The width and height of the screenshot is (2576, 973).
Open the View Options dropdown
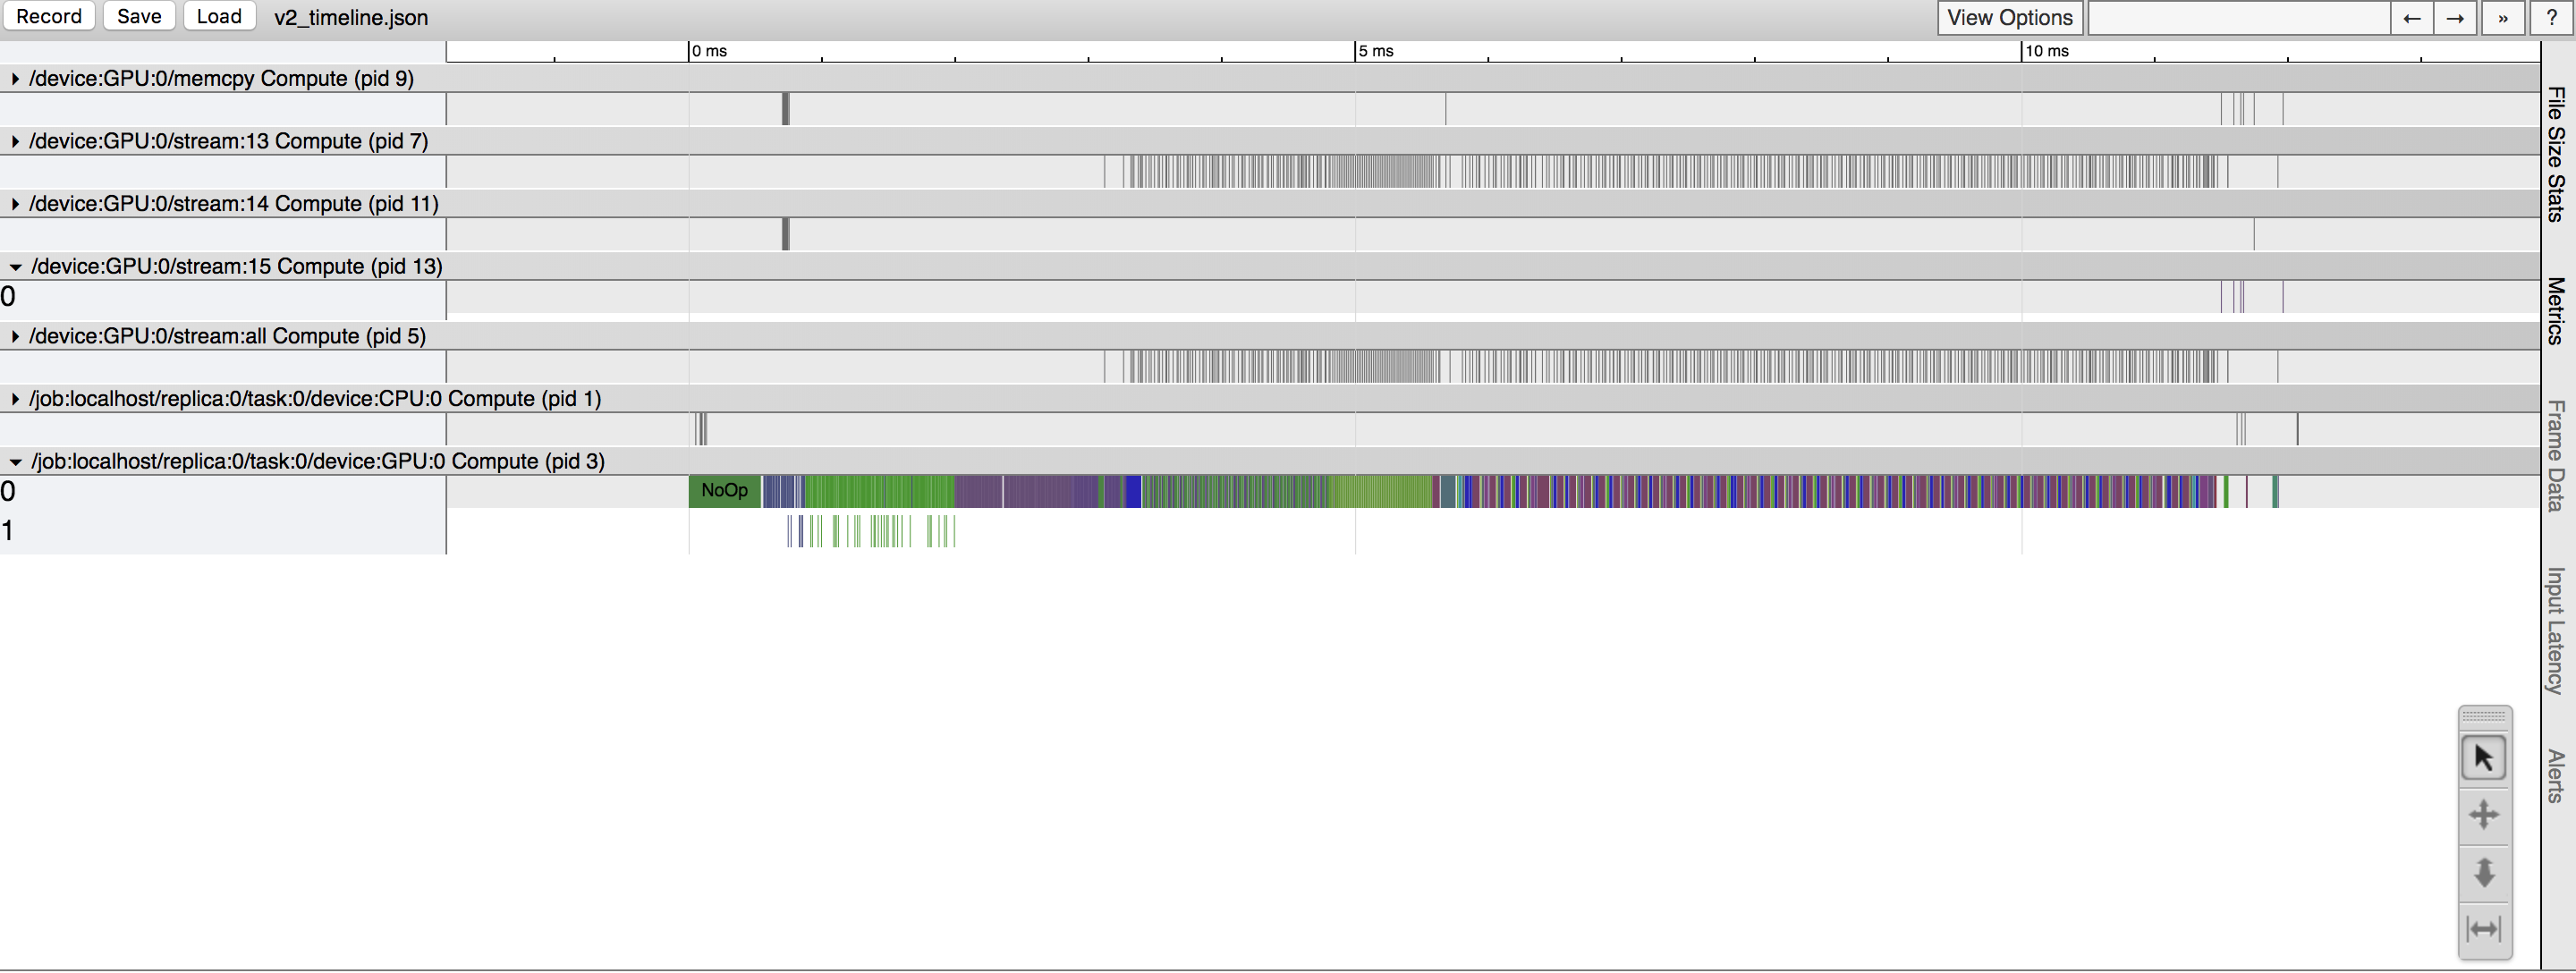(x=2009, y=18)
